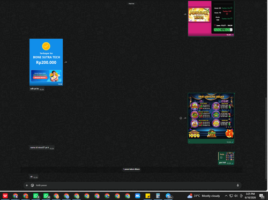Click the '1 pesan belum dibaca' unread divider
Image resolution: width=268 pixels, height=200 pixels.
pyautogui.click(x=132, y=169)
